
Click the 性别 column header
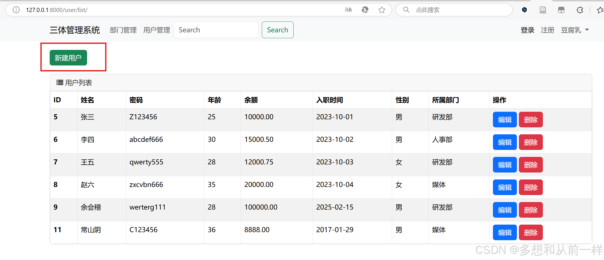click(402, 100)
